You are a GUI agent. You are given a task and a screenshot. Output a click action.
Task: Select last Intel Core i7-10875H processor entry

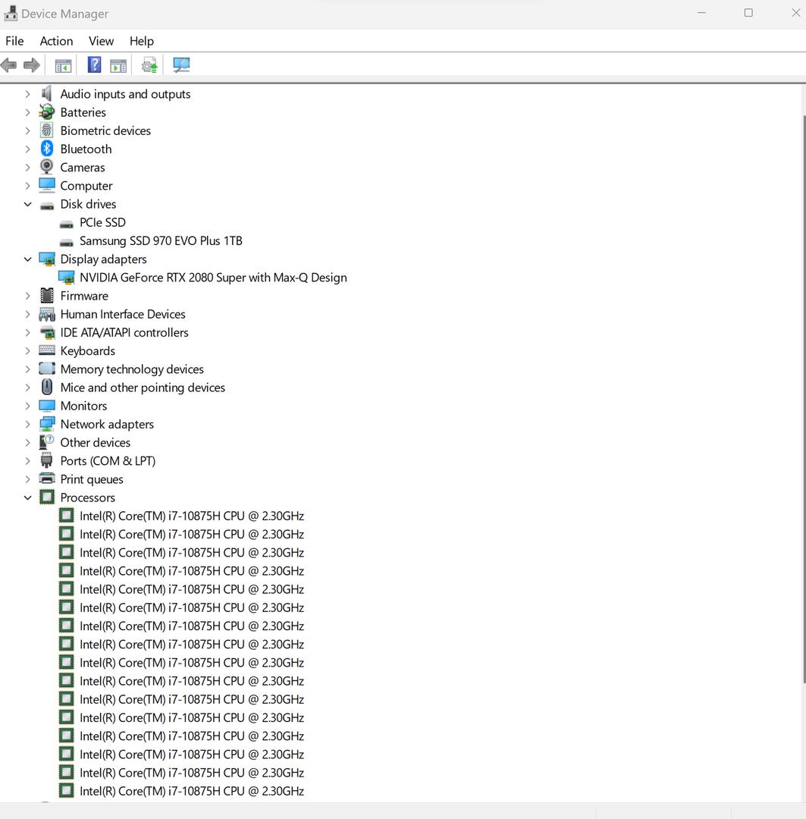coord(192,791)
